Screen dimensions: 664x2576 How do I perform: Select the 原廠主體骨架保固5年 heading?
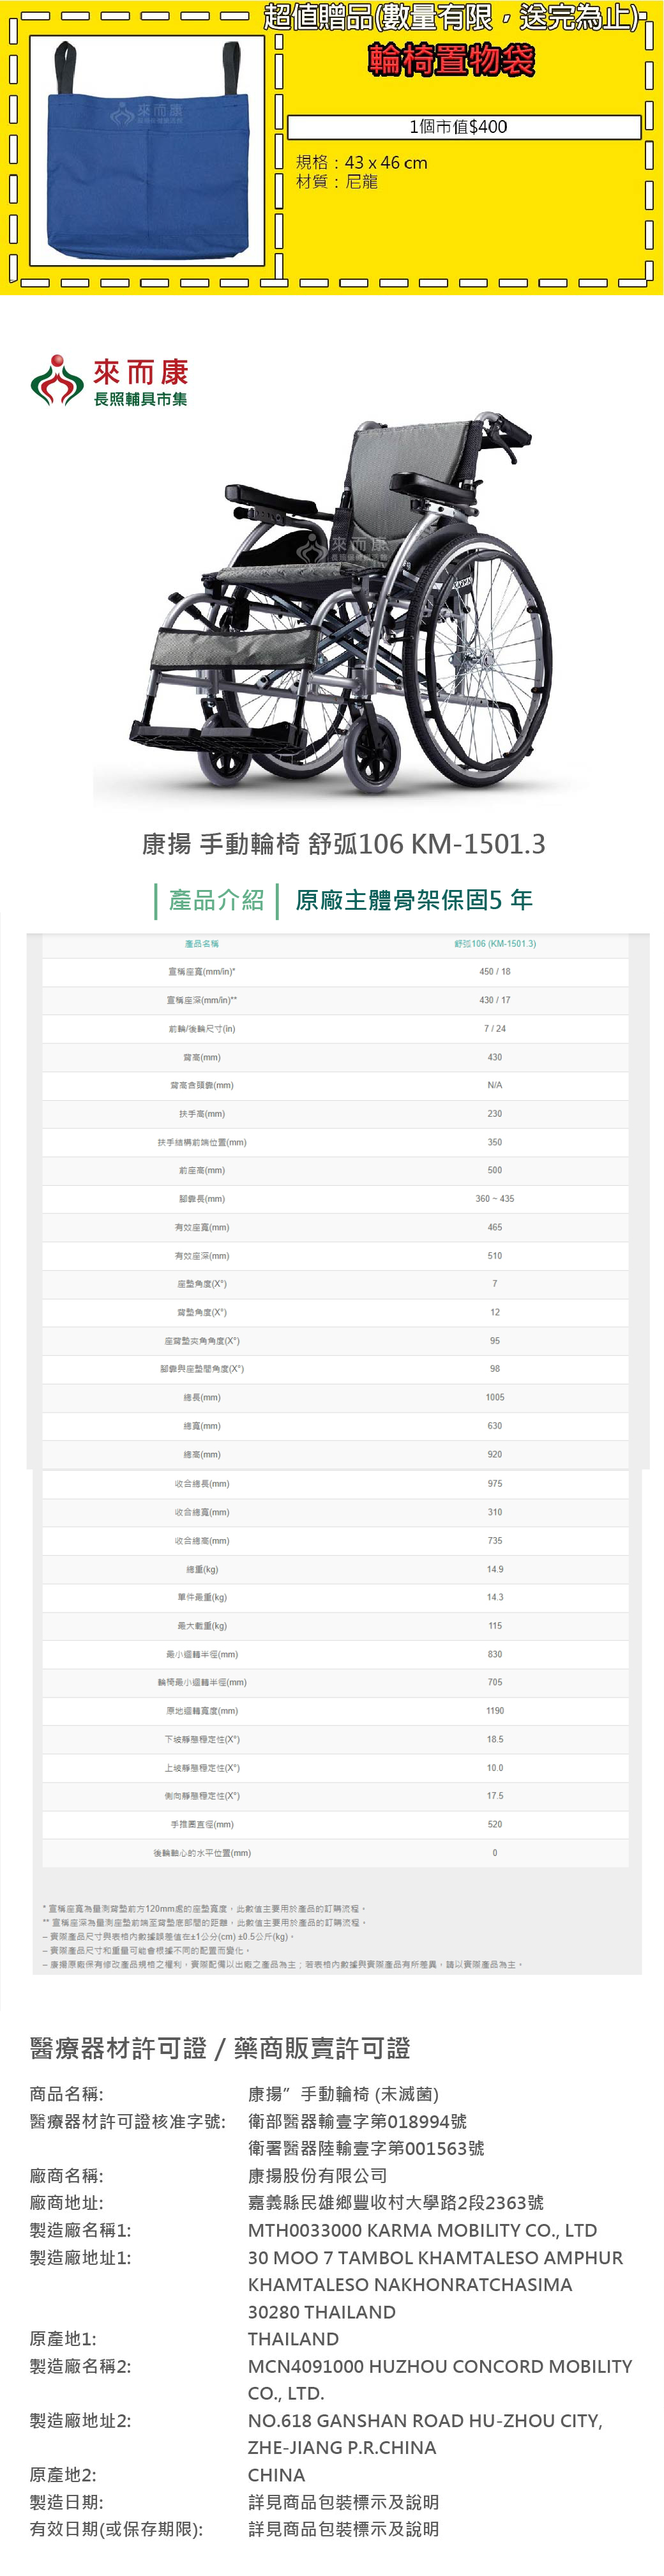pos(413,900)
